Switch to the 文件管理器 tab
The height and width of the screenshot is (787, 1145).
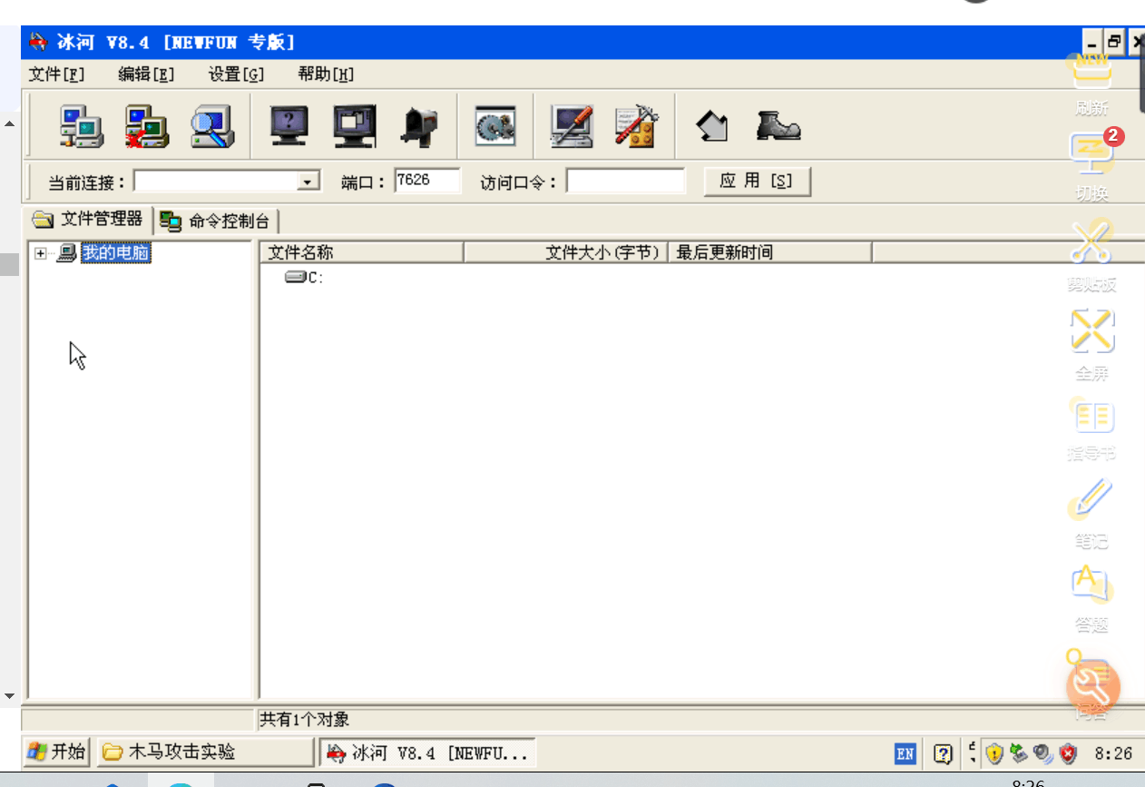[x=88, y=219]
